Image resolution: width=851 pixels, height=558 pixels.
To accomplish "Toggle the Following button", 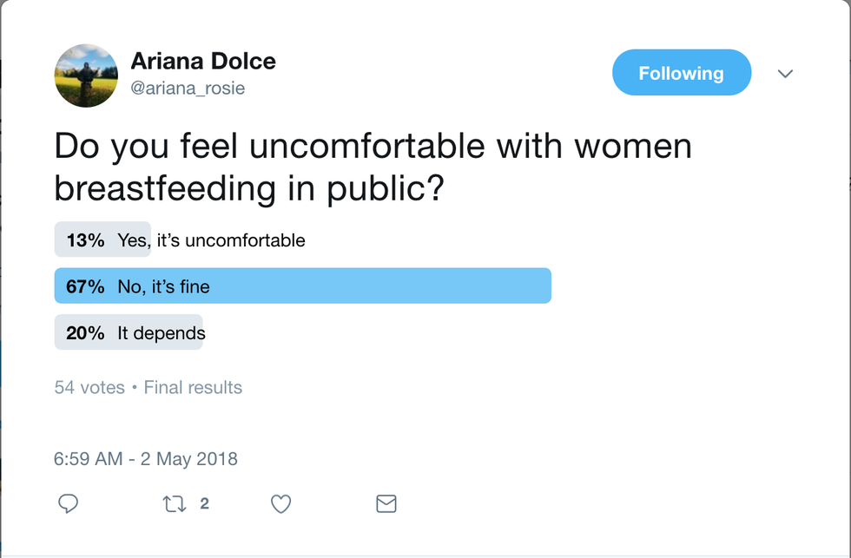I will coord(681,73).
